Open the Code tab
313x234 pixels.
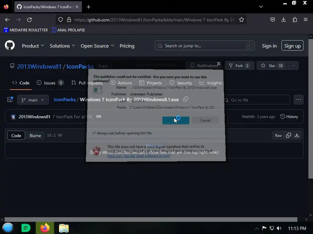(21, 83)
